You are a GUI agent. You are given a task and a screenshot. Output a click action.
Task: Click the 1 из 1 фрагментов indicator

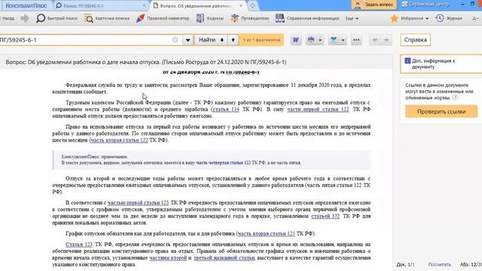261,40
